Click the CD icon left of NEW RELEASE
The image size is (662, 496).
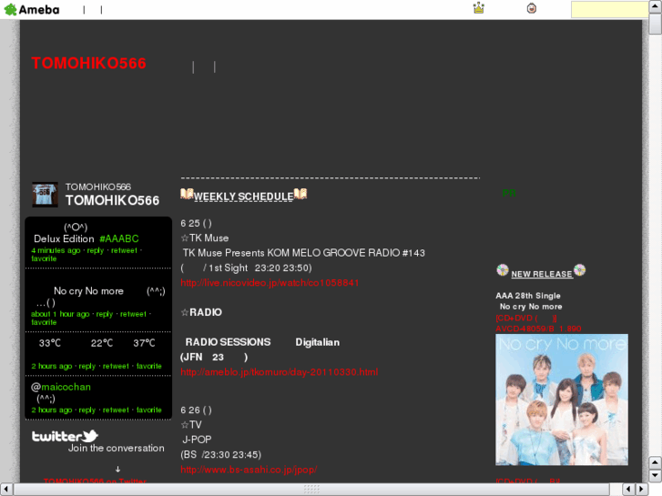(503, 270)
